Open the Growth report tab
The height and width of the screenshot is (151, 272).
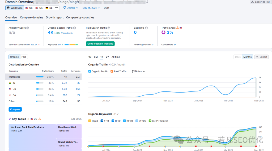click(54, 17)
